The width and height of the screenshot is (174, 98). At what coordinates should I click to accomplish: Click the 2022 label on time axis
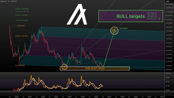[43, 97]
